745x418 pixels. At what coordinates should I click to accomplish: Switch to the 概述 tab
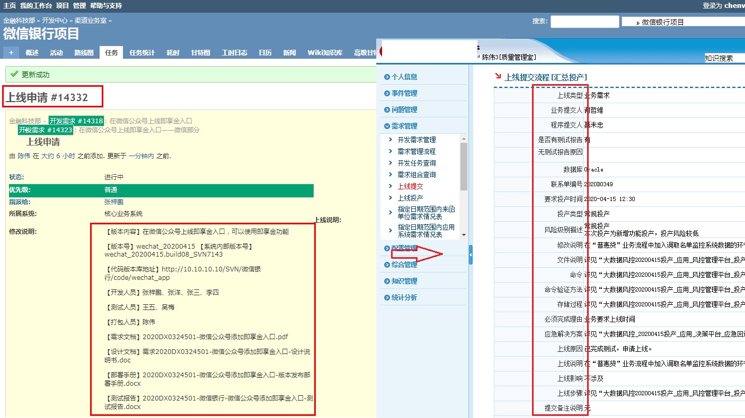tap(32, 52)
